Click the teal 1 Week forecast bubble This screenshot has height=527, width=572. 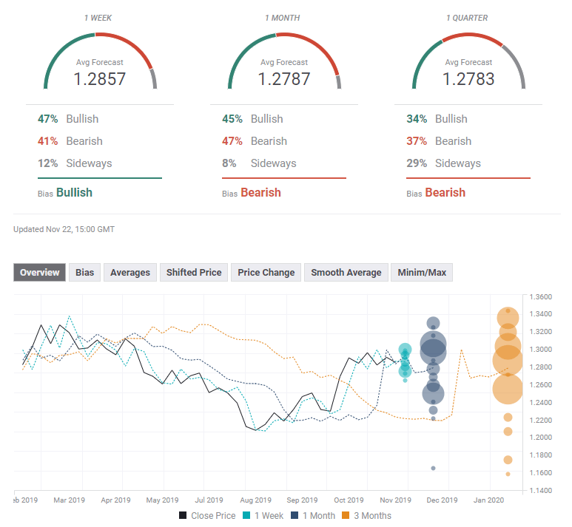[x=405, y=351]
